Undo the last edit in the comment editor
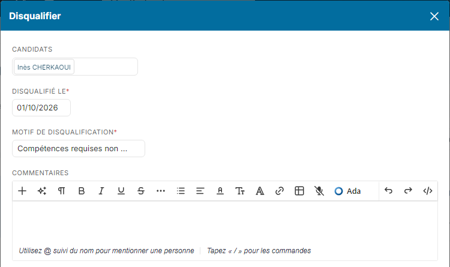450x267 pixels. tap(388, 191)
